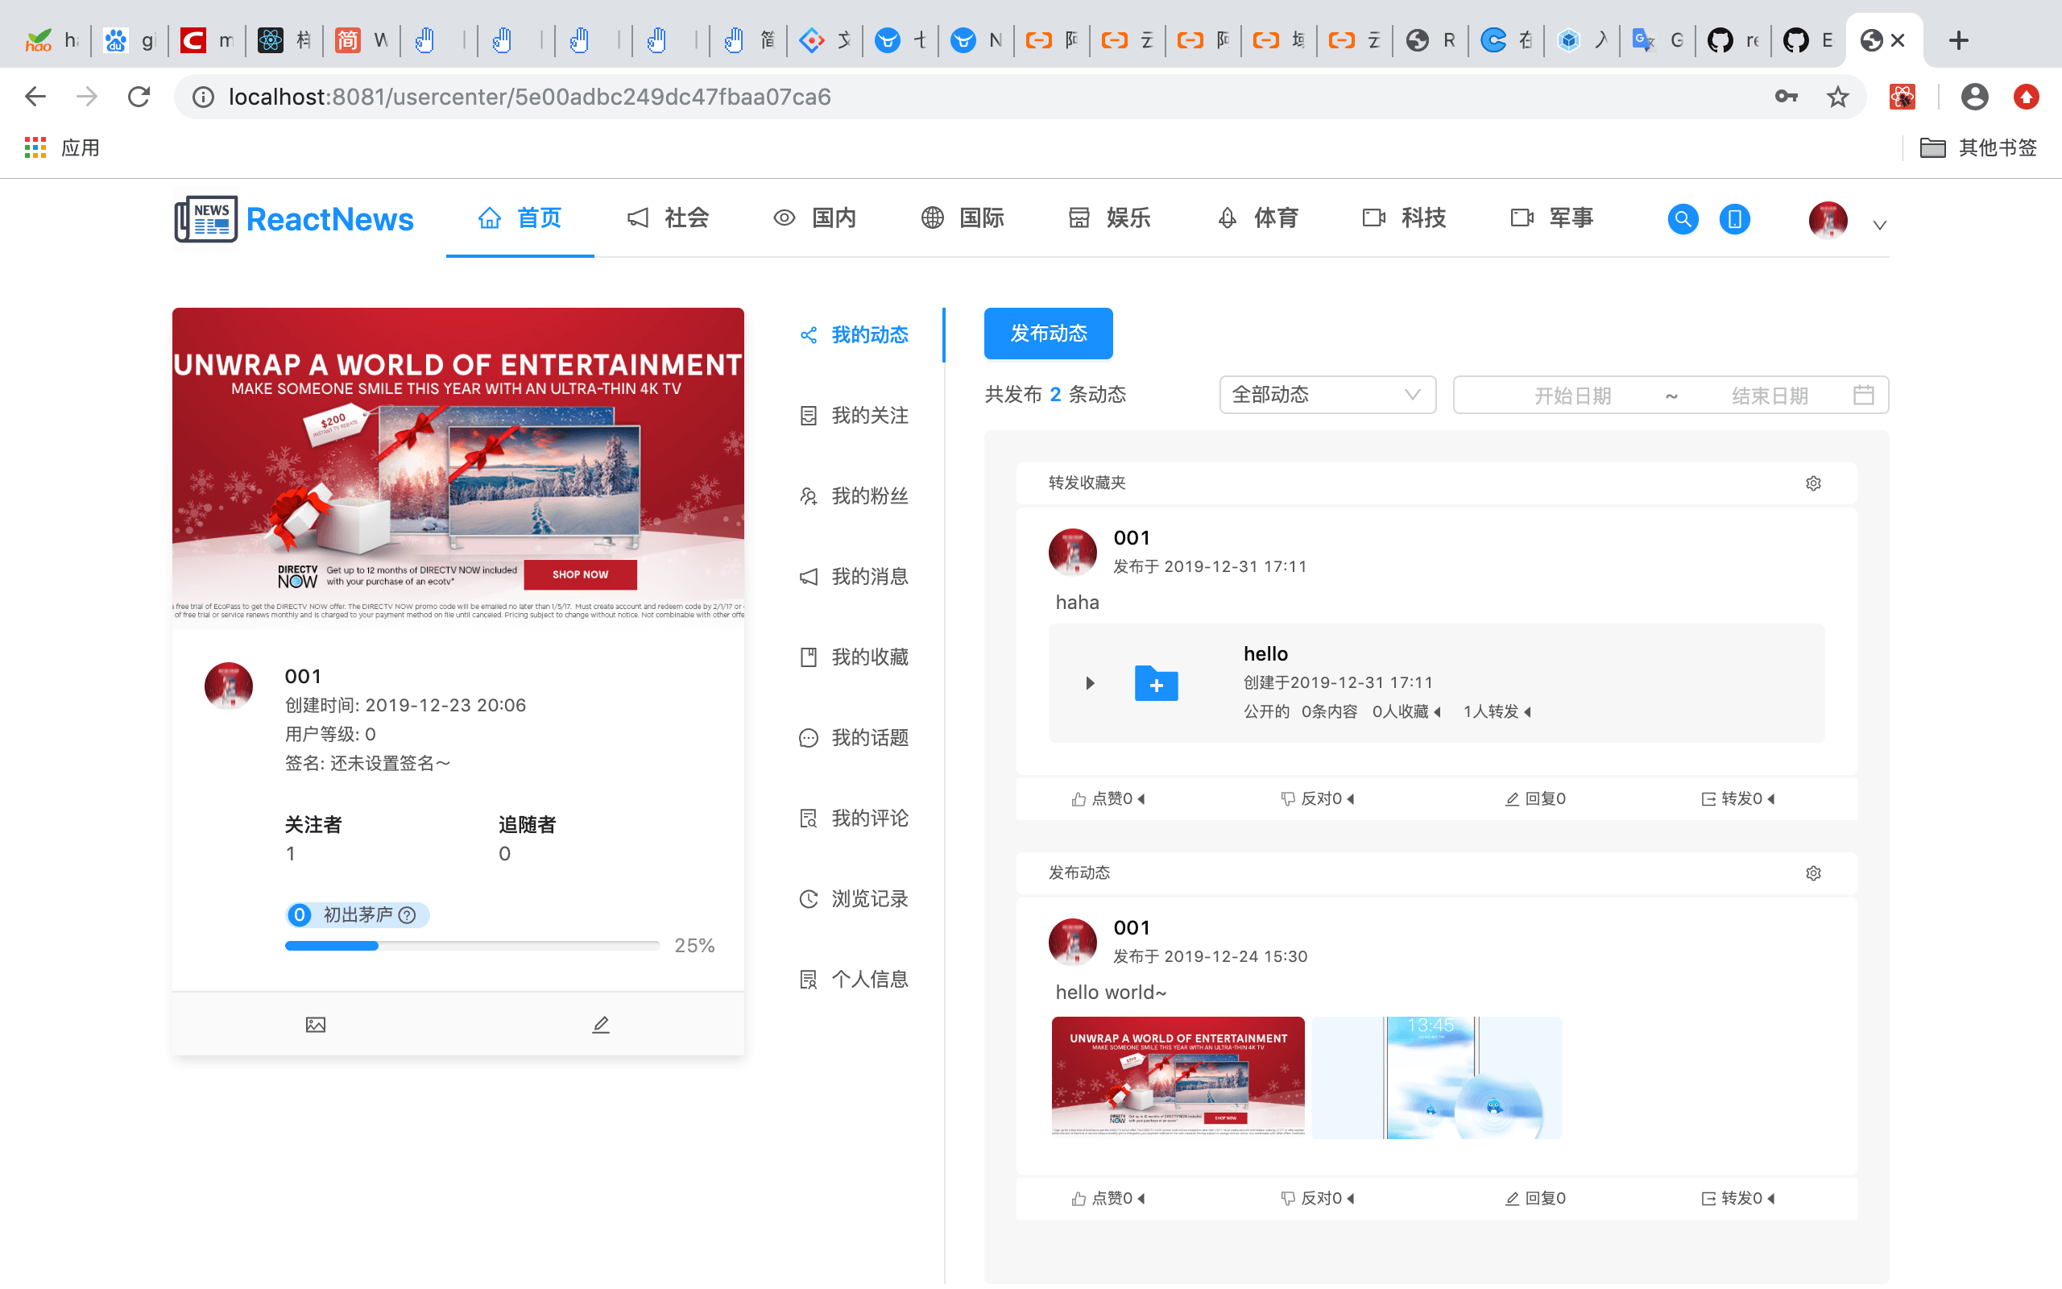Expand the hello folder triangle

tap(1090, 683)
